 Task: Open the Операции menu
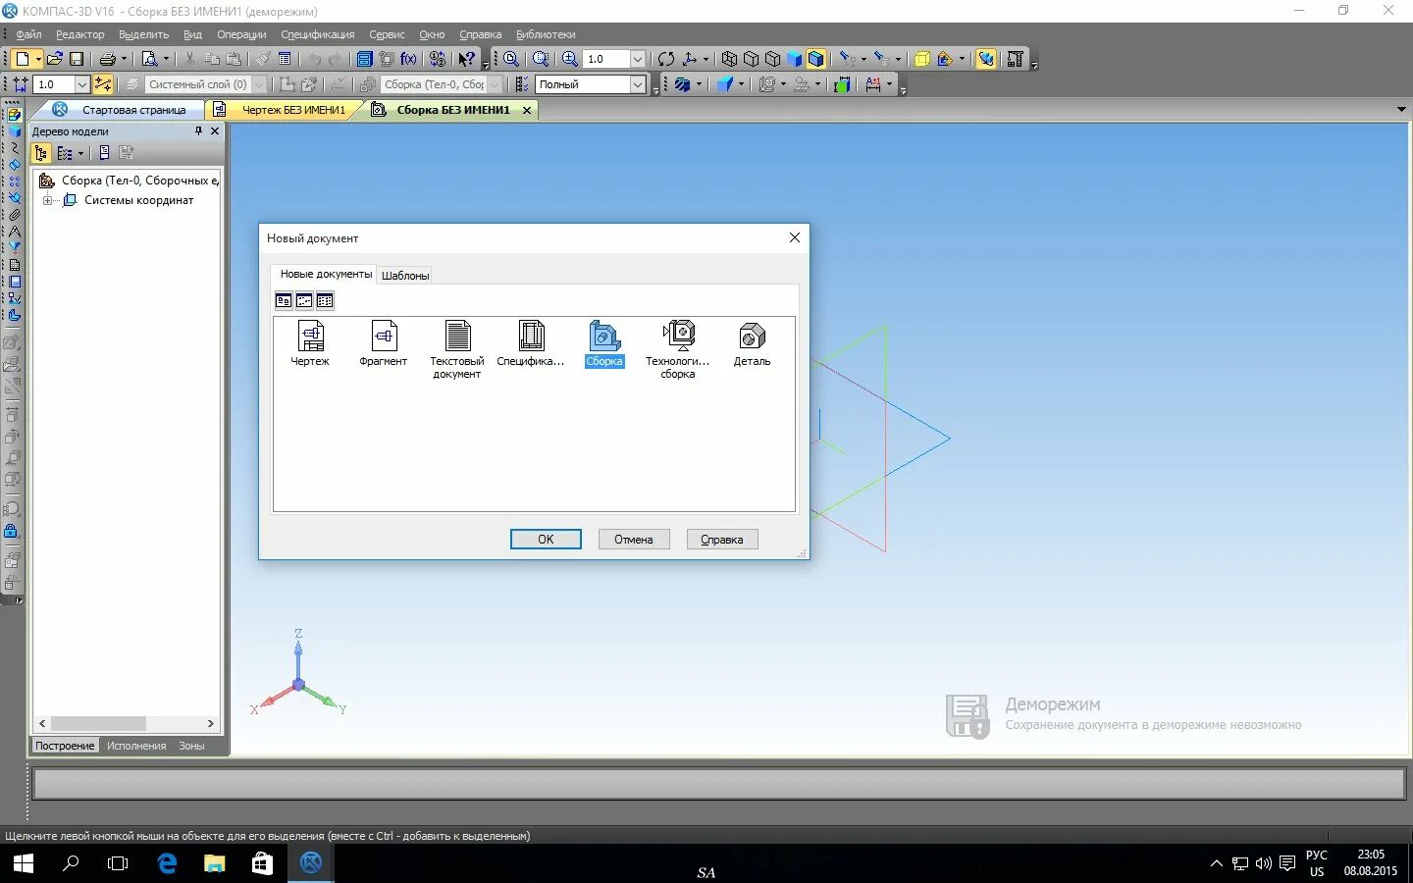click(x=241, y=34)
